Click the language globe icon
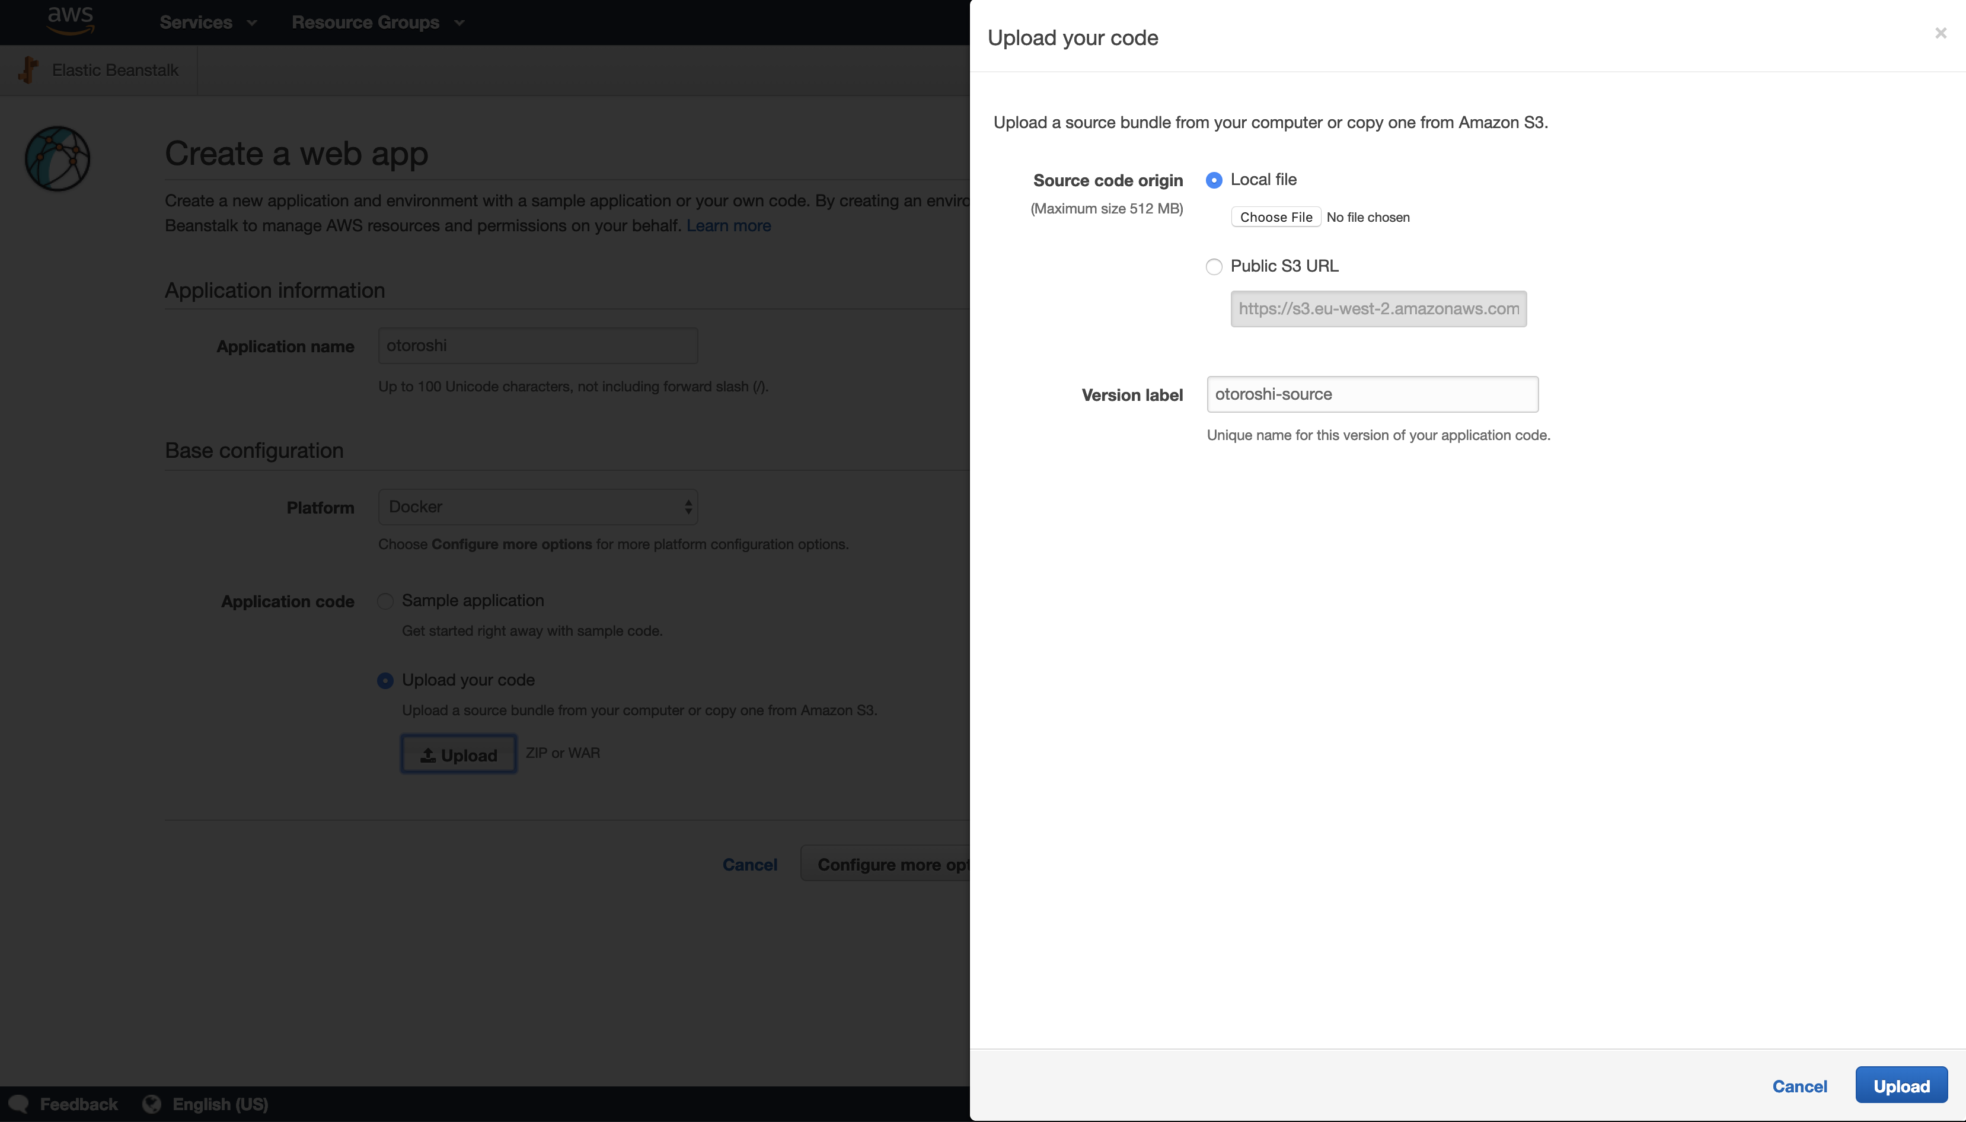 152,1104
